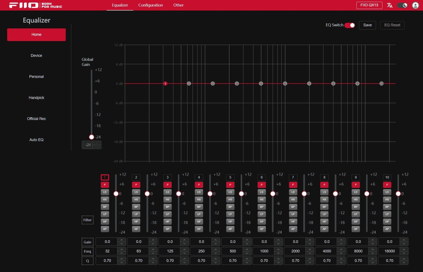Screen dimensions: 423x272
Task: Select HS filter for band 3
Action: pos(168,199)
